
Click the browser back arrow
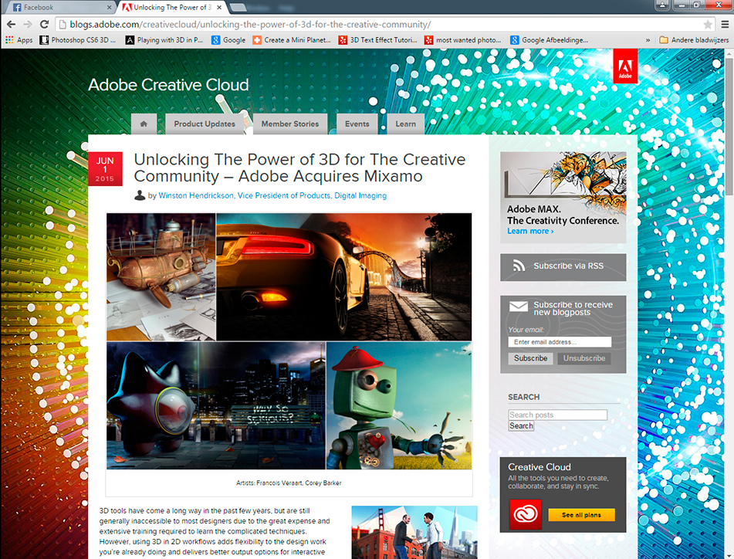point(12,25)
